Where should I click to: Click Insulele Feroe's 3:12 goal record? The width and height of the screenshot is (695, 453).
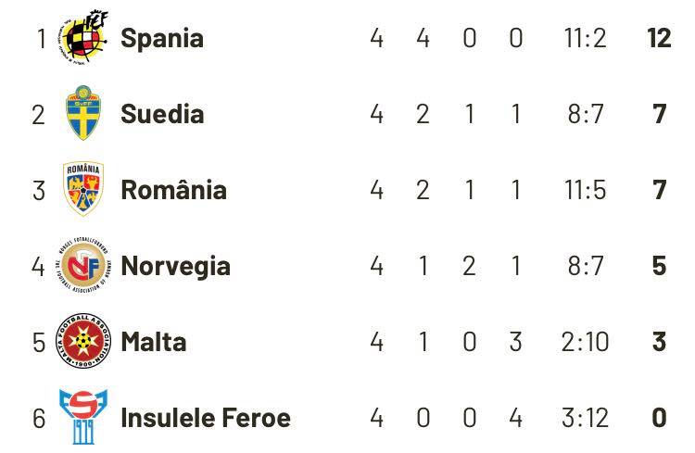point(585,418)
